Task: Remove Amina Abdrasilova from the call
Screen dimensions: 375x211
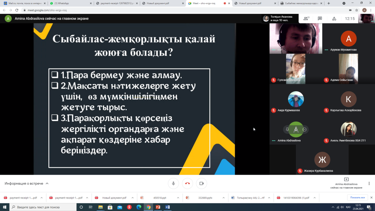Action: [304, 129]
